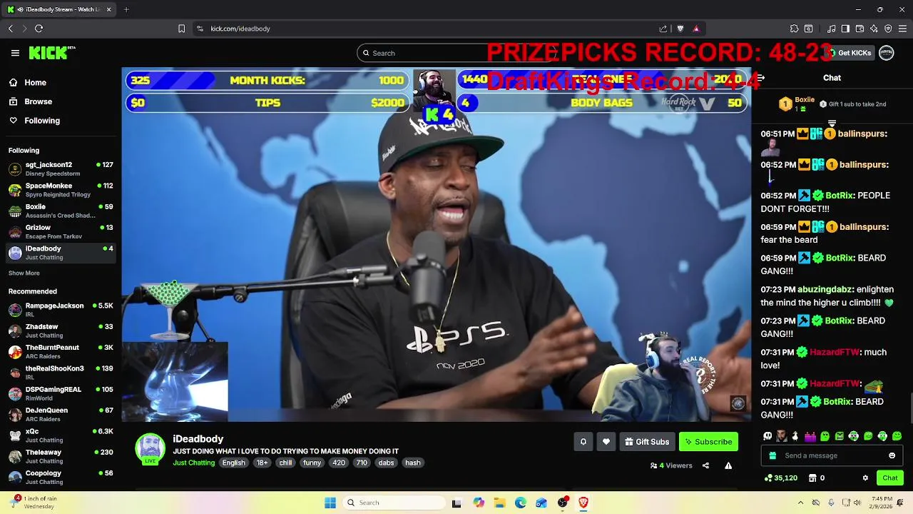The image size is (913, 514).
Task: Open a new browser tab
Action: pyautogui.click(x=126, y=9)
